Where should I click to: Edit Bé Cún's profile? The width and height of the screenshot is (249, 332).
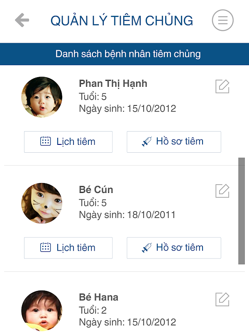coord(222,191)
